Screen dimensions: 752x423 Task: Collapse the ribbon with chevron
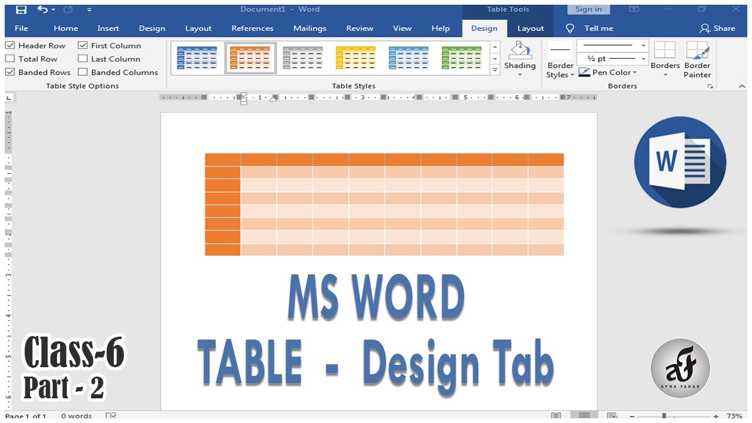tap(741, 86)
